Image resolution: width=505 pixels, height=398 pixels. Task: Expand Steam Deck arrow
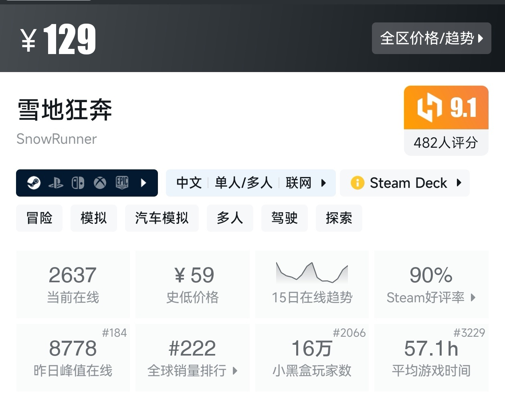coord(459,183)
